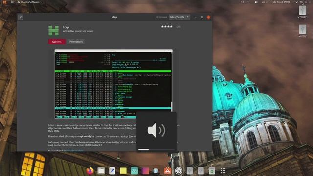Open the Files manager in dock
The width and height of the screenshot is (313, 176).
pyautogui.click(x=101, y=171)
